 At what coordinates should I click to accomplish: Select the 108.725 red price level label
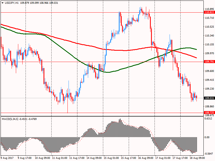point(209,113)
